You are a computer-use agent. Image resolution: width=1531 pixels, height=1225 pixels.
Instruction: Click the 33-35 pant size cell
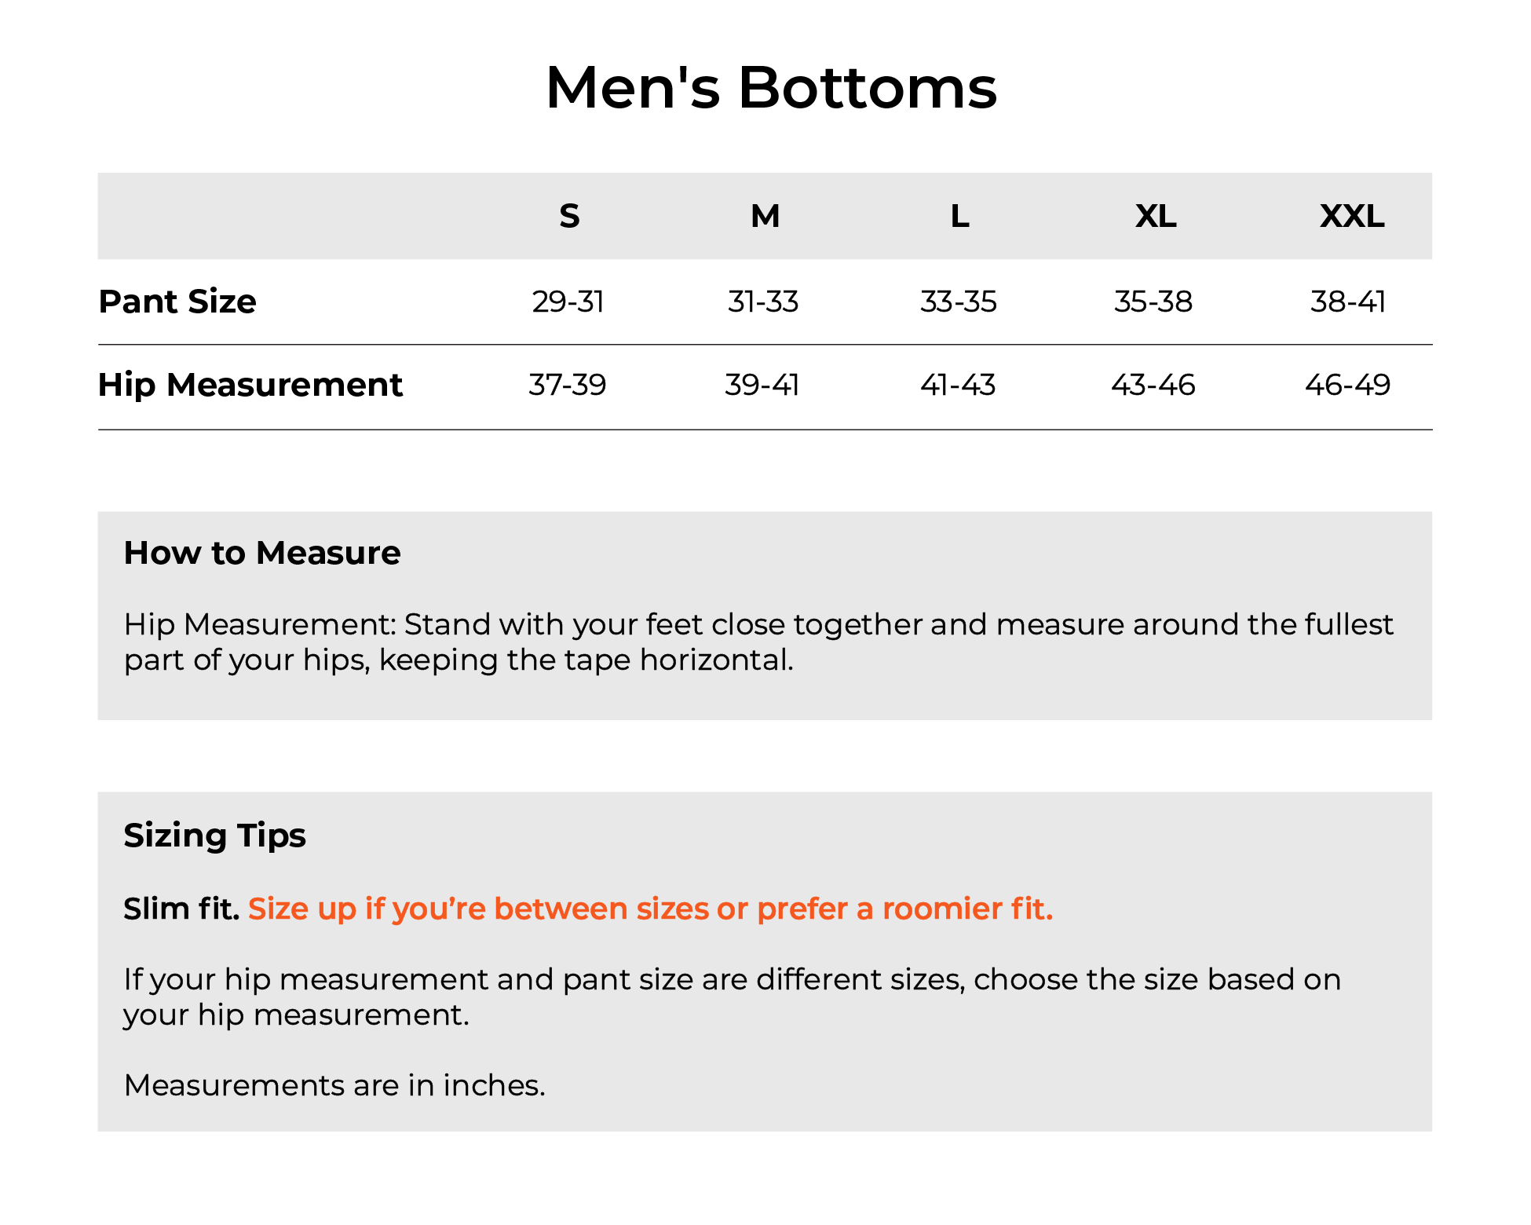[959, 302]
